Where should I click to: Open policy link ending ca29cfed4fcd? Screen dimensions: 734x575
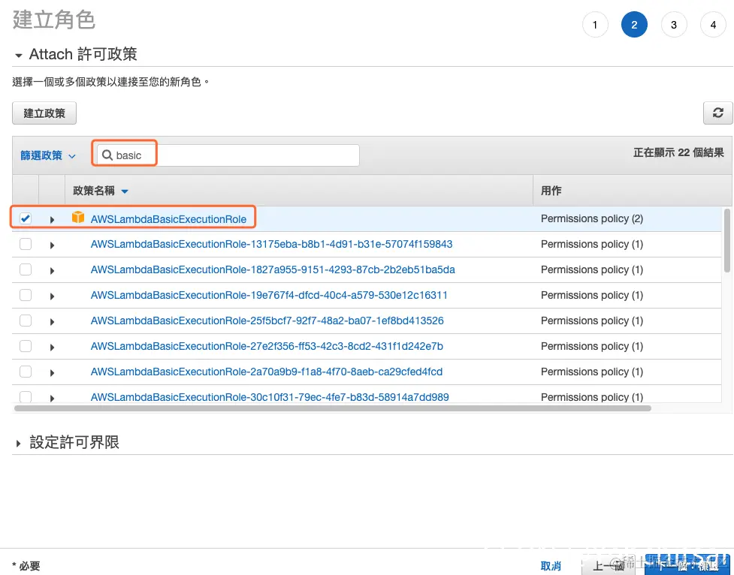click(267, 372)
